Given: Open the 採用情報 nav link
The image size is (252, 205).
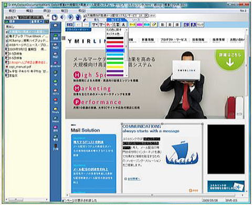Looking at the screenshot, I should coord(218,40).
